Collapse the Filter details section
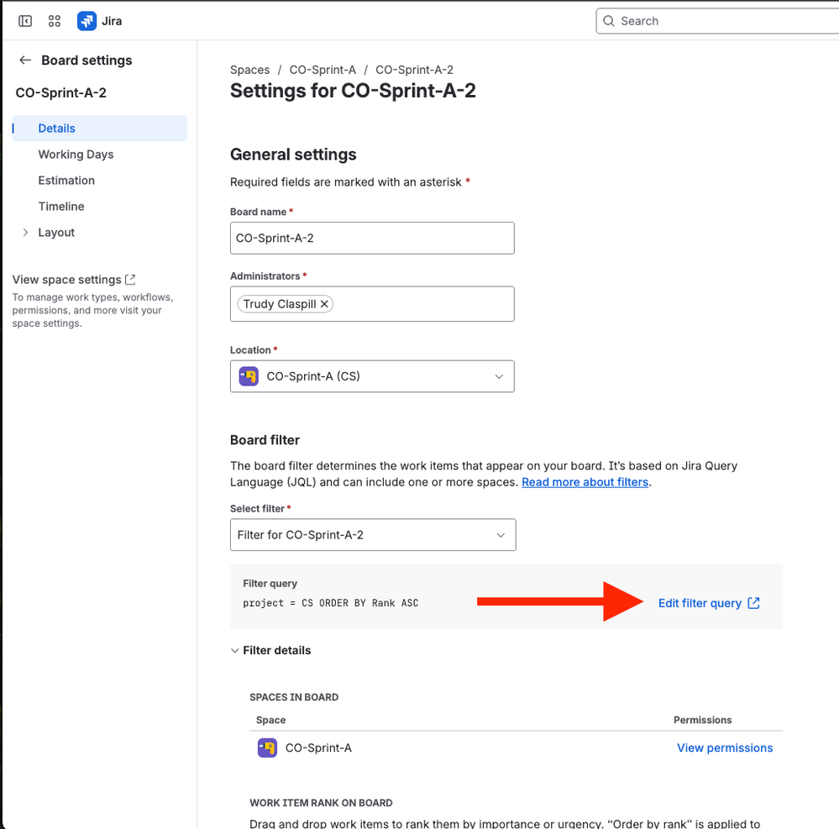 click(x=234, y=649)
